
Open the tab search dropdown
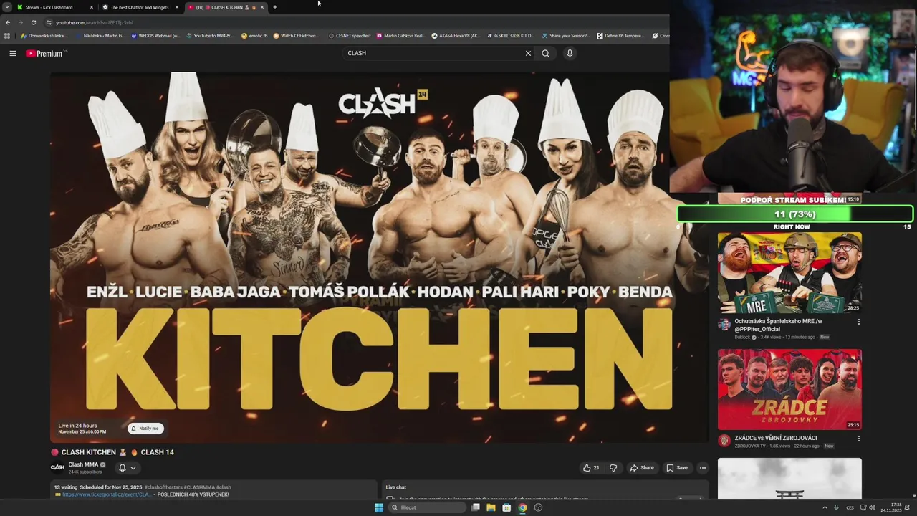7,7
